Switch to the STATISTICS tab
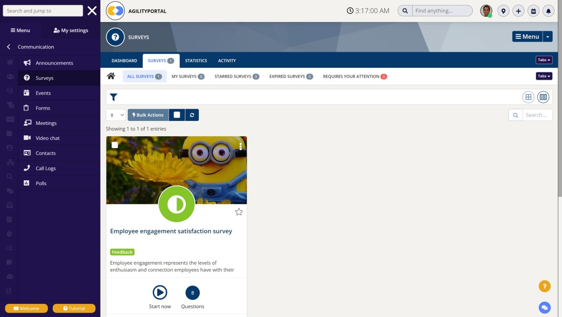 pos(196,60)
